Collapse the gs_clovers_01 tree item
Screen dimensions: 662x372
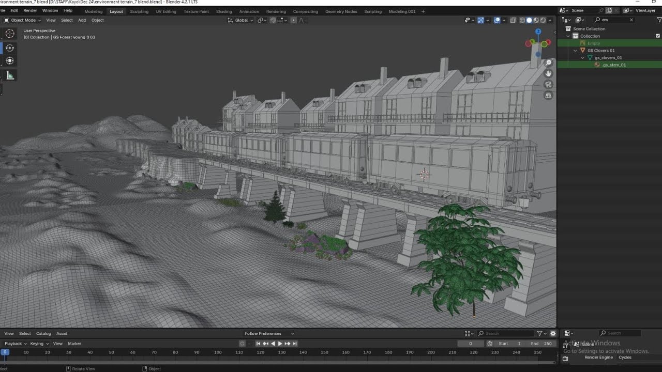582,58
